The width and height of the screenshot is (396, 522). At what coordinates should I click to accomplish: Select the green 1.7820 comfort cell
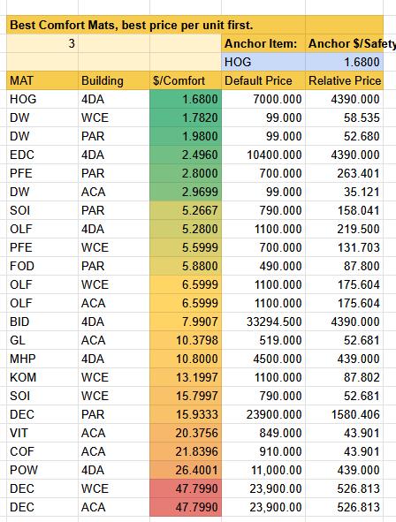pos(186,117)
